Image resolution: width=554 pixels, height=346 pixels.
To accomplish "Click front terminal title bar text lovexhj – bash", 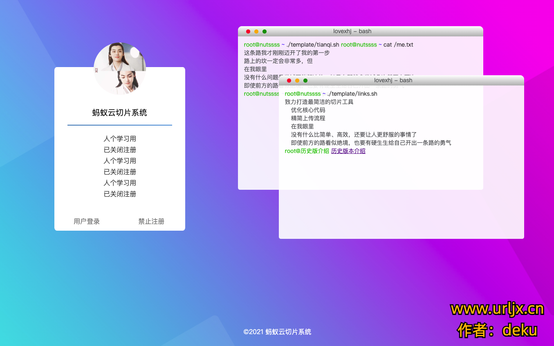I will (x=393, y=80).
